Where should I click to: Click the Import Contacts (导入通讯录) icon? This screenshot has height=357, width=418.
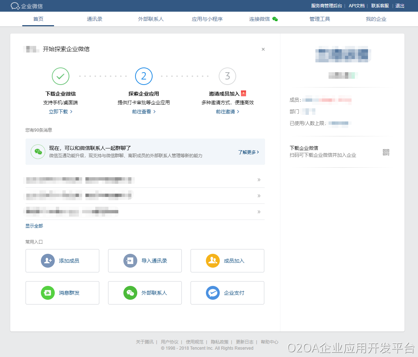coord(130,261)
